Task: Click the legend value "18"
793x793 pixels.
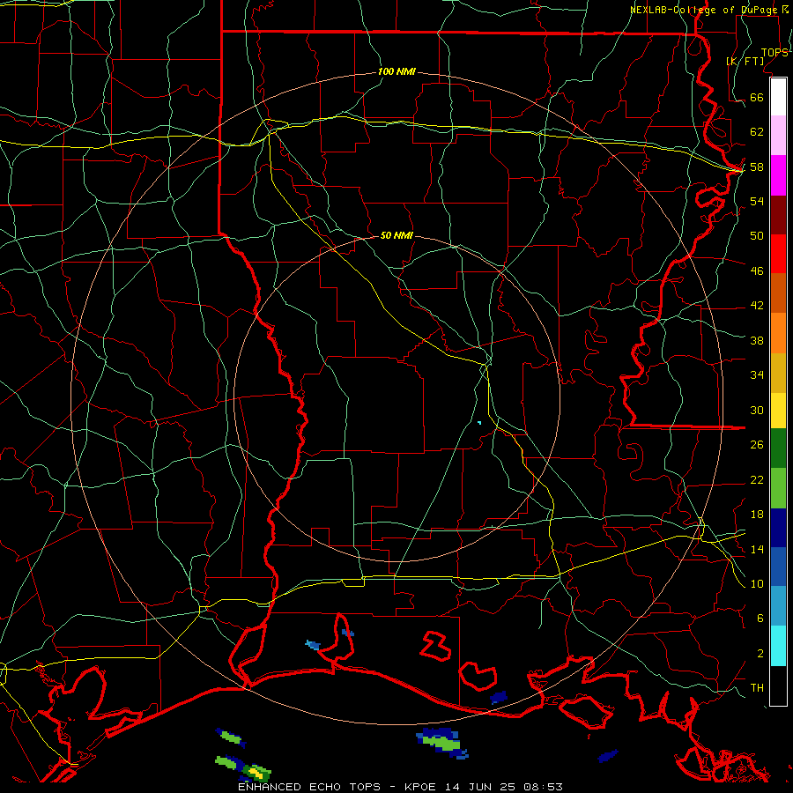Action: tap(757, 515)
